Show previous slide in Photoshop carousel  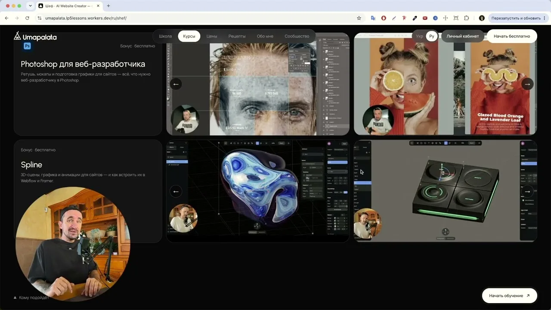pyautogui.click(x=176, y=84)
